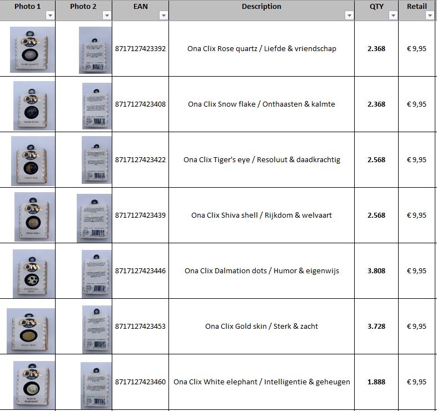Viewport: 437px width, 411px height.
Task: Click the Description header cell
Action: [x=261, y=11]
